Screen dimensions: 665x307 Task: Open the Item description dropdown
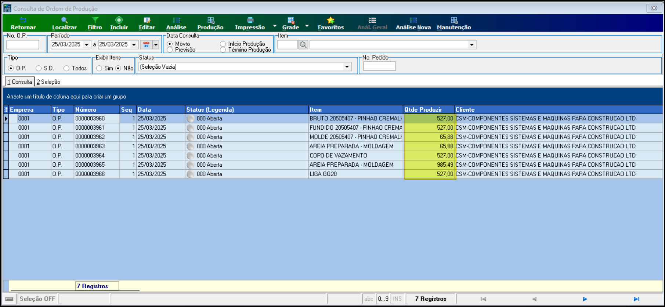[x=472, y=45]
